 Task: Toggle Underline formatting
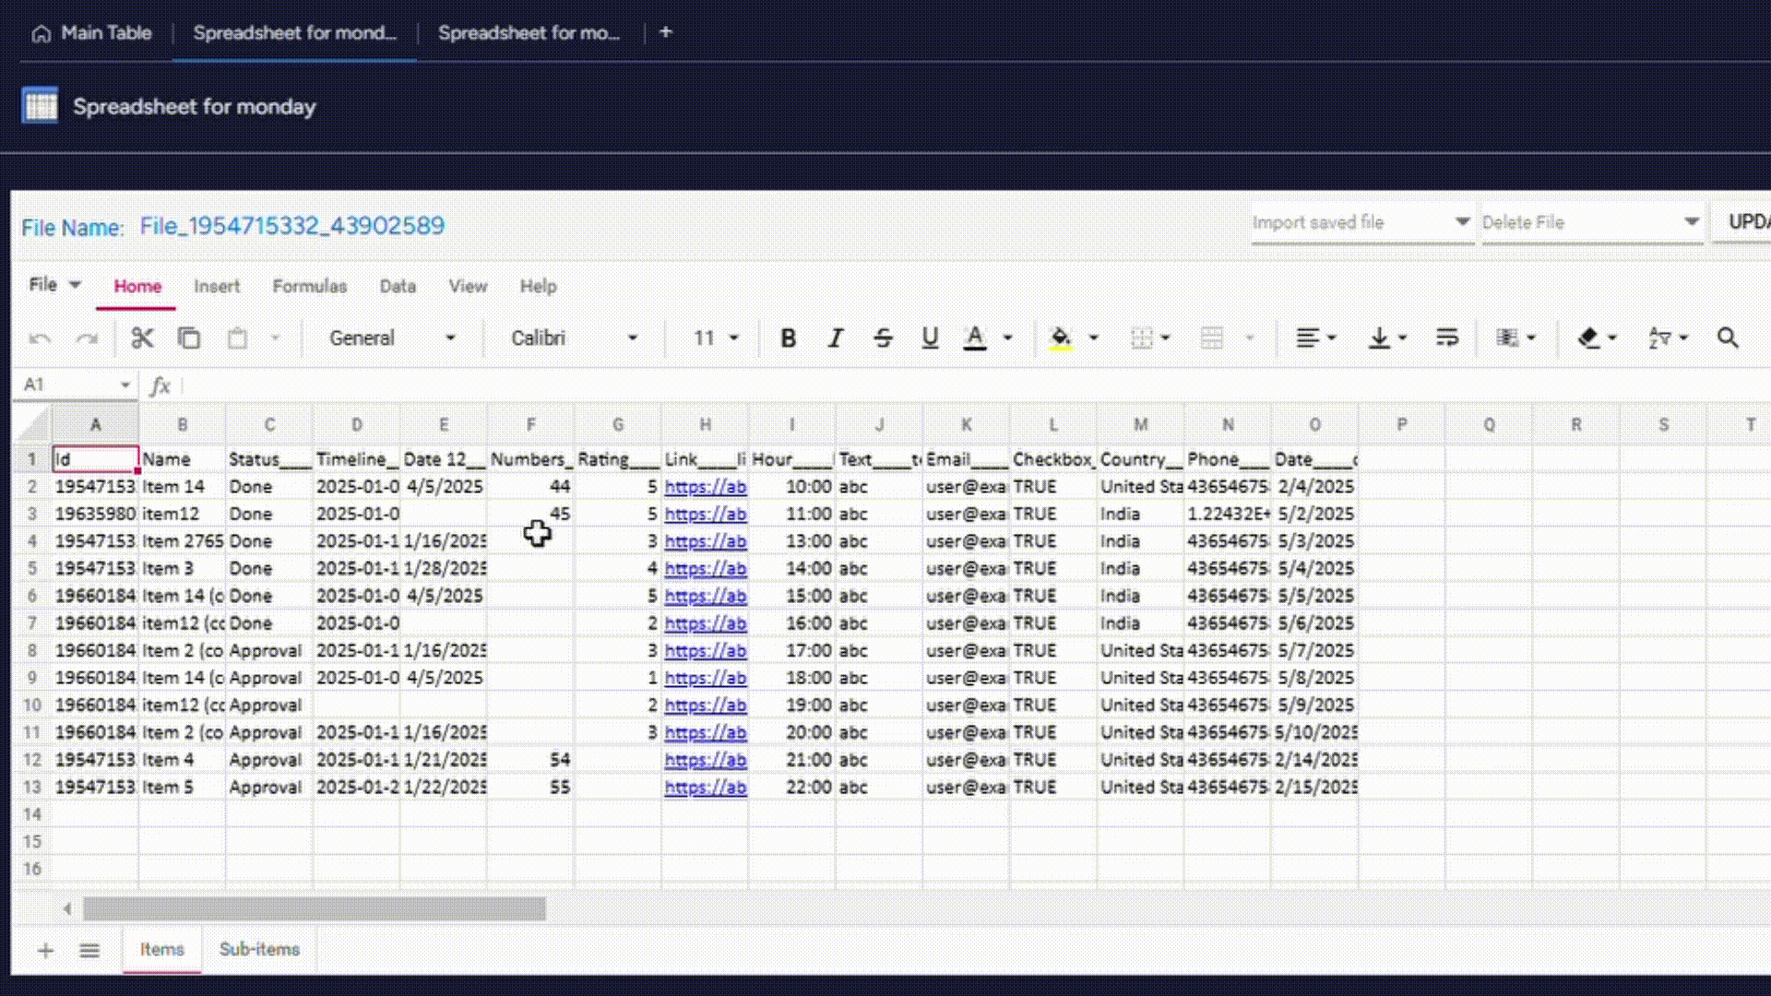pyautogui.click(x=930, y=338)
